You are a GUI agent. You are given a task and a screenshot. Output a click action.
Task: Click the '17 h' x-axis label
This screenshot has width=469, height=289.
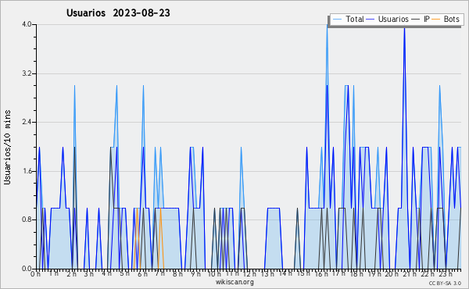(x=338, y=273)
